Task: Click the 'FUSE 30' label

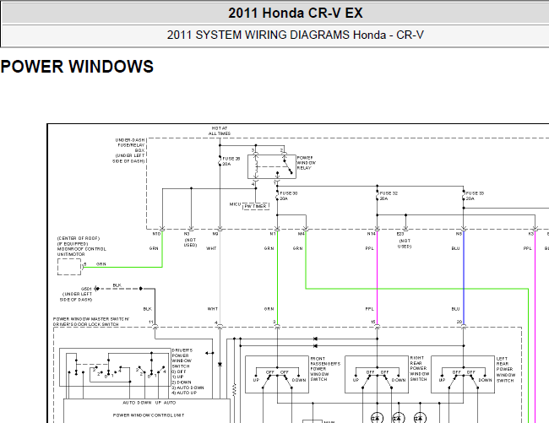Action: coord(289,193)
